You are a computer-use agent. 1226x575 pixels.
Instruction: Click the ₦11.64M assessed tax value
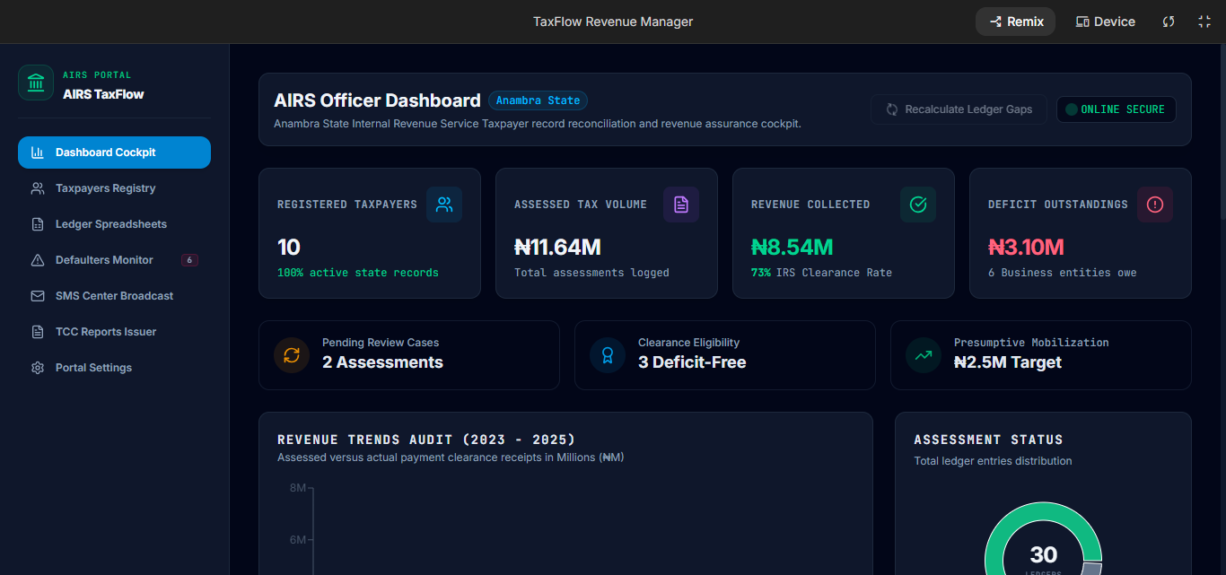click(557, 247)
